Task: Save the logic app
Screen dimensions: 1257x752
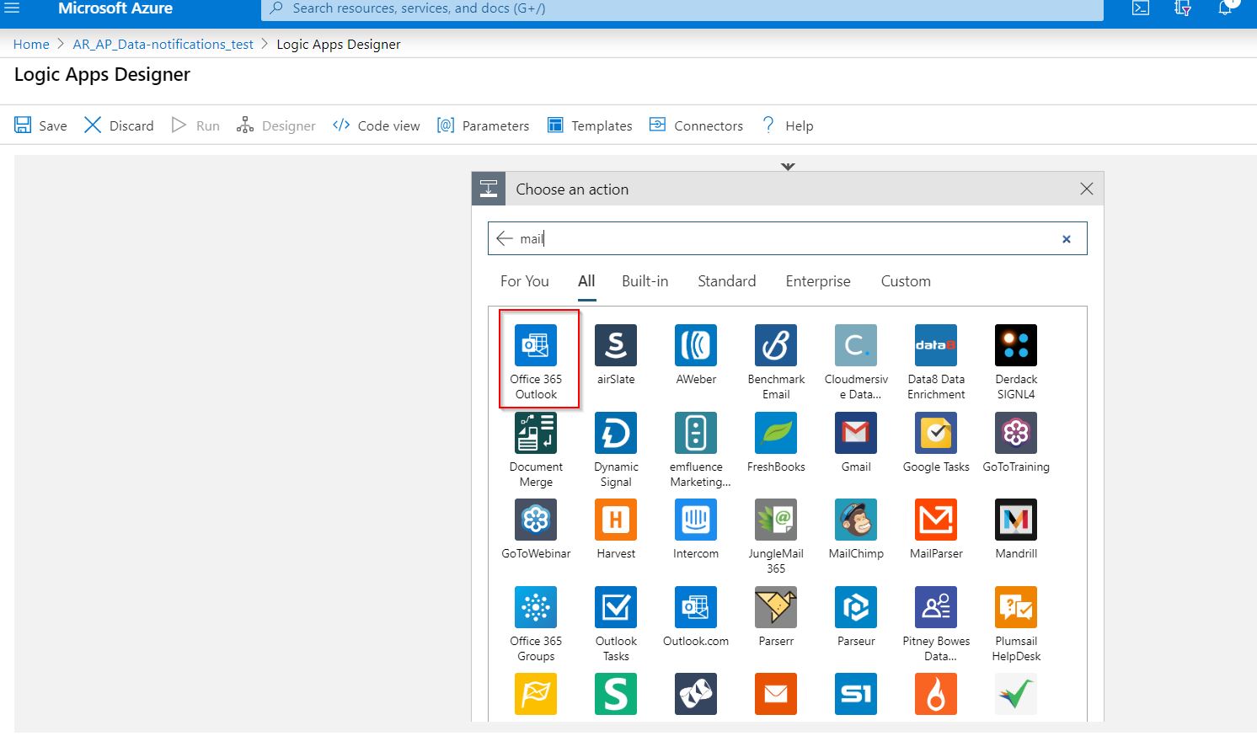Action: pyautogui.click(x=40, y=125)
